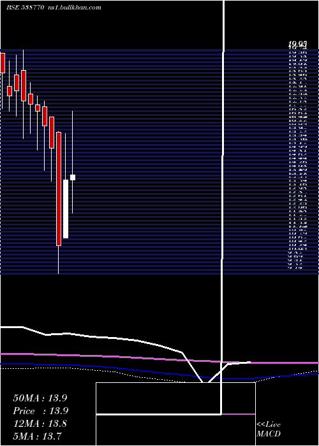Screen dimensions: 319x446
Task: Click the "<<Live MACD" label
Action: click(269, 429)
